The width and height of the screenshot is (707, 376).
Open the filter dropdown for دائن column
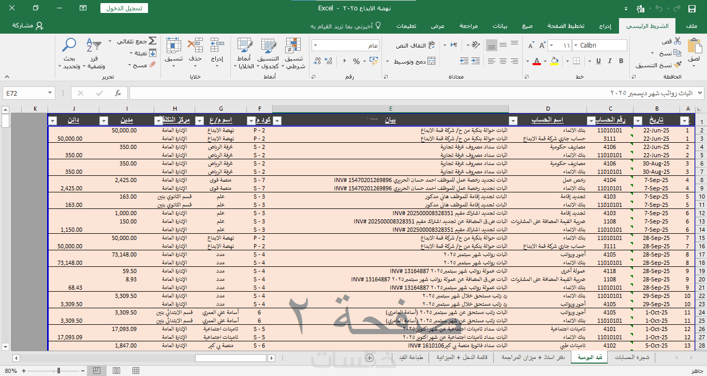tap(52, 121)
